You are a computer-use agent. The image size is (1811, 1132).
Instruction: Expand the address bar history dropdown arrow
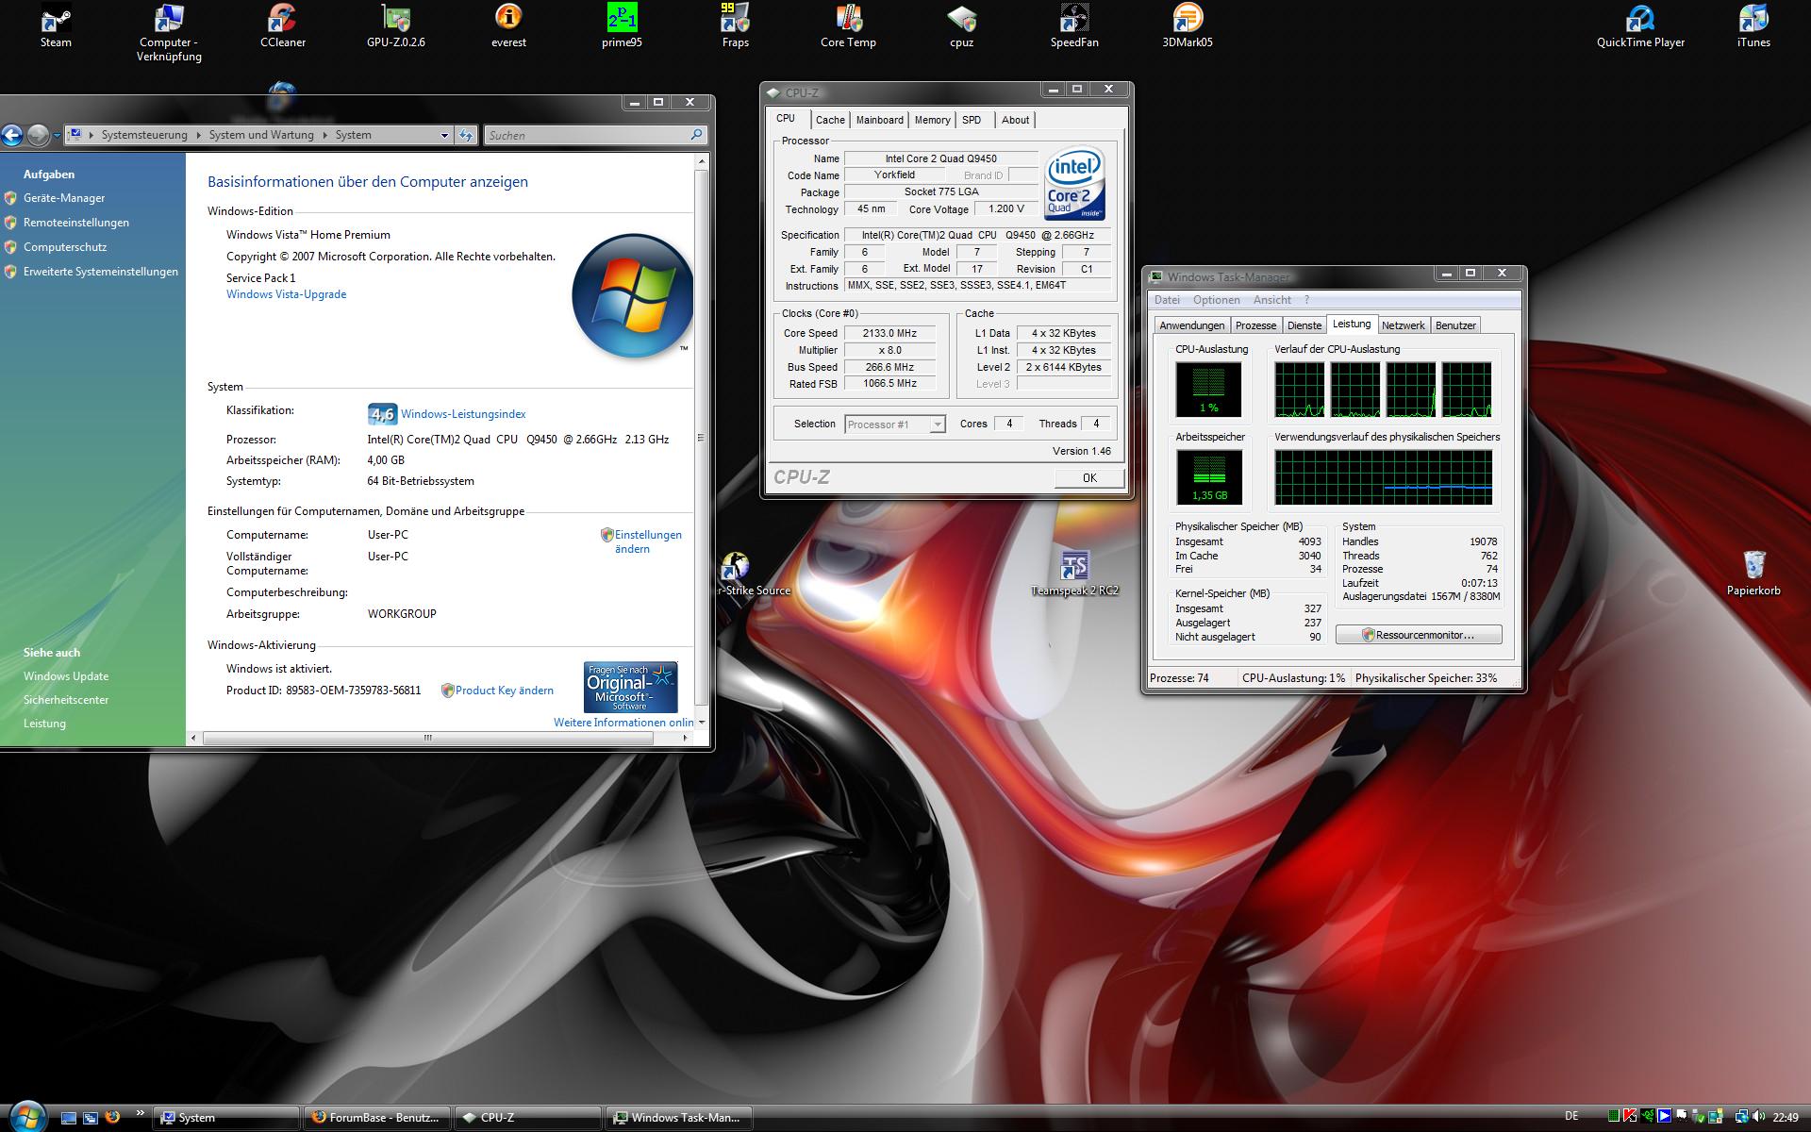pos(444,136)
